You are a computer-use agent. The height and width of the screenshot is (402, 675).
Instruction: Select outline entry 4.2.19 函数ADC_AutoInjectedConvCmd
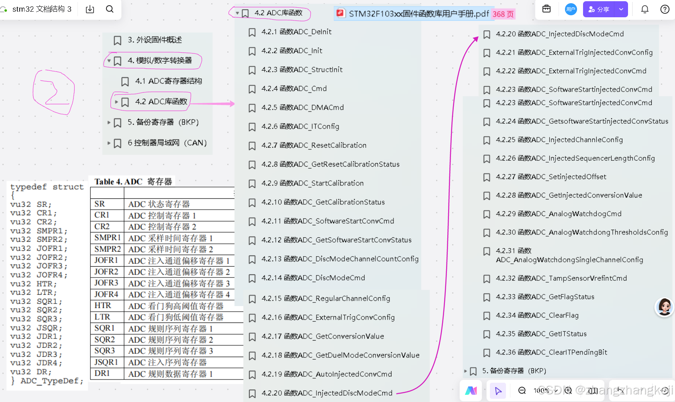click(326, 374)
